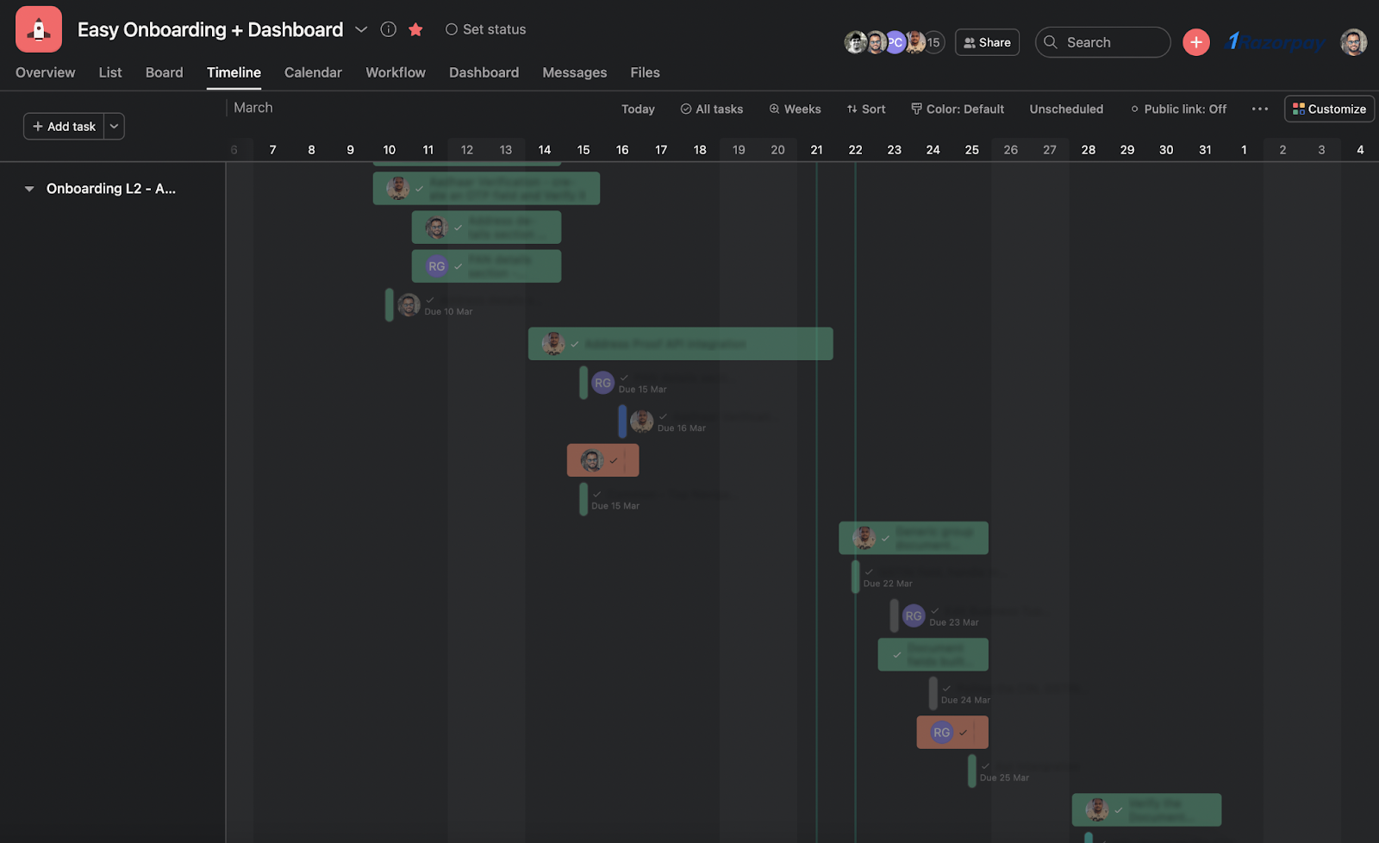The image size is (1379, 843).
Task: Switch to the Board tab
Action: (164, 72)
